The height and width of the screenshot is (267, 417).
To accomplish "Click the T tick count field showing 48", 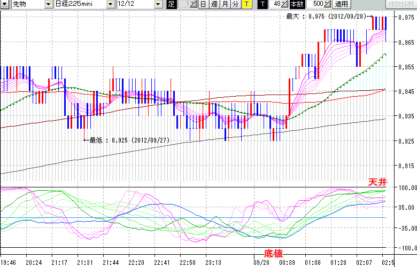I will (x=275, y=4).
